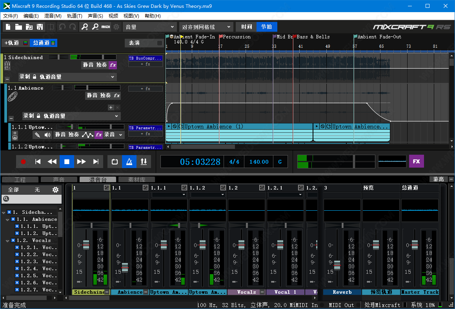Switch the timeline to 时间 mode

click(246, 27)
